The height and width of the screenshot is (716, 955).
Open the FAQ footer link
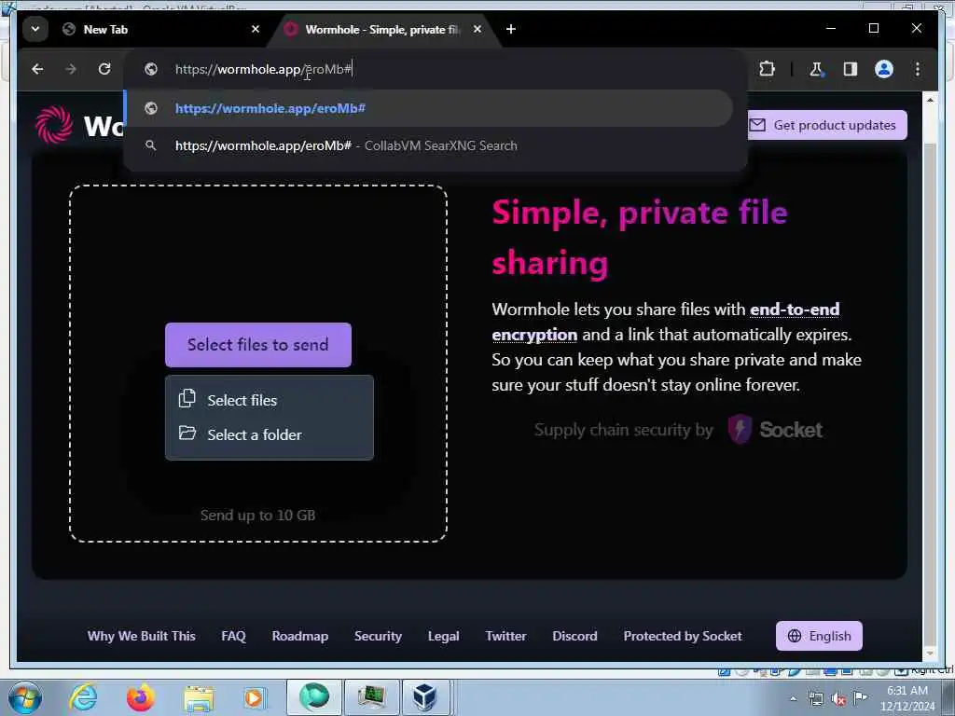pos(233,636)
